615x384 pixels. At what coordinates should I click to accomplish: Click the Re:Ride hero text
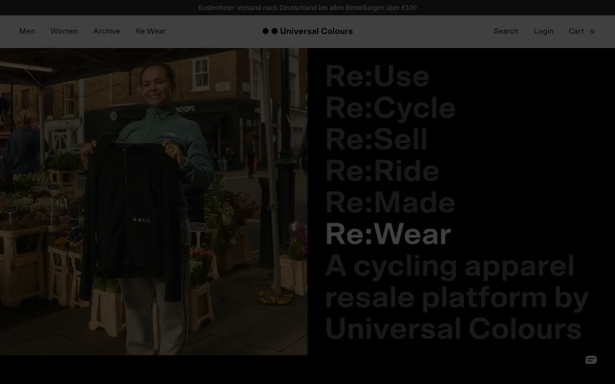382,171
